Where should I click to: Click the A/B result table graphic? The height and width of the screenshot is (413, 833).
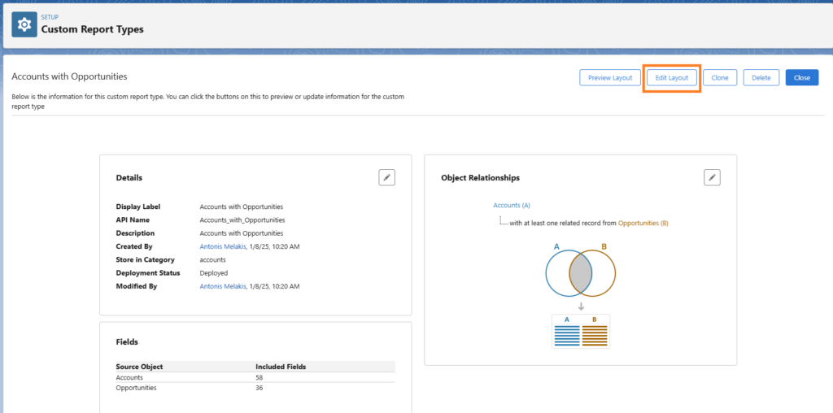tap(581, 331)
